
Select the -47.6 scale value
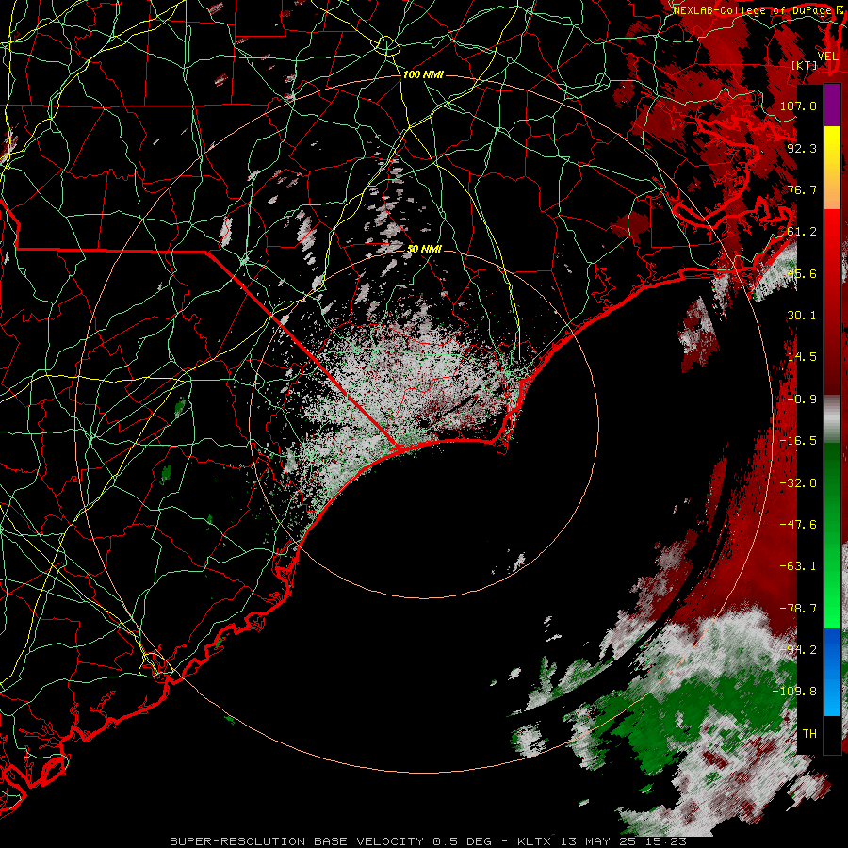click(x=798, y=525)
